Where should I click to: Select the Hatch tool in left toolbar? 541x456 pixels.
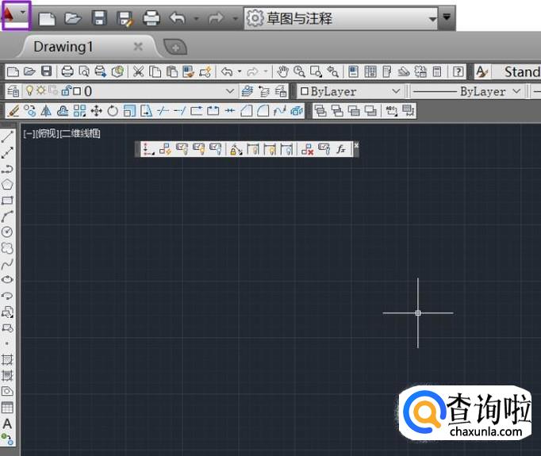(x=8, y=359)
